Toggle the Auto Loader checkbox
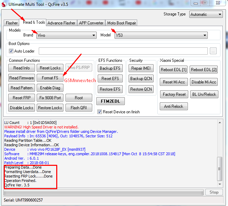This screenshot has height=206, width=228. click(x=11, y=51)
